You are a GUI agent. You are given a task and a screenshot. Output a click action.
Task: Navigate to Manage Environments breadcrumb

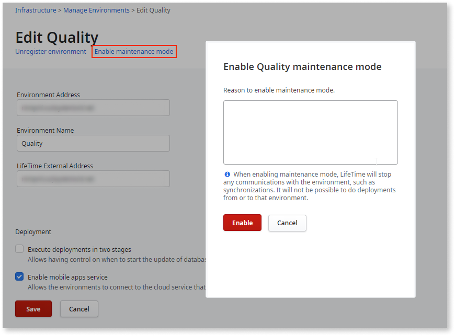[96, 10]
